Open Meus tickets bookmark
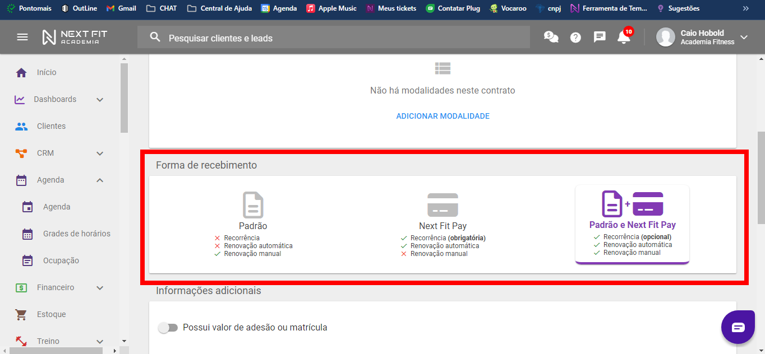The height and width of the screenshot is (354, 765). click(391, 8)
